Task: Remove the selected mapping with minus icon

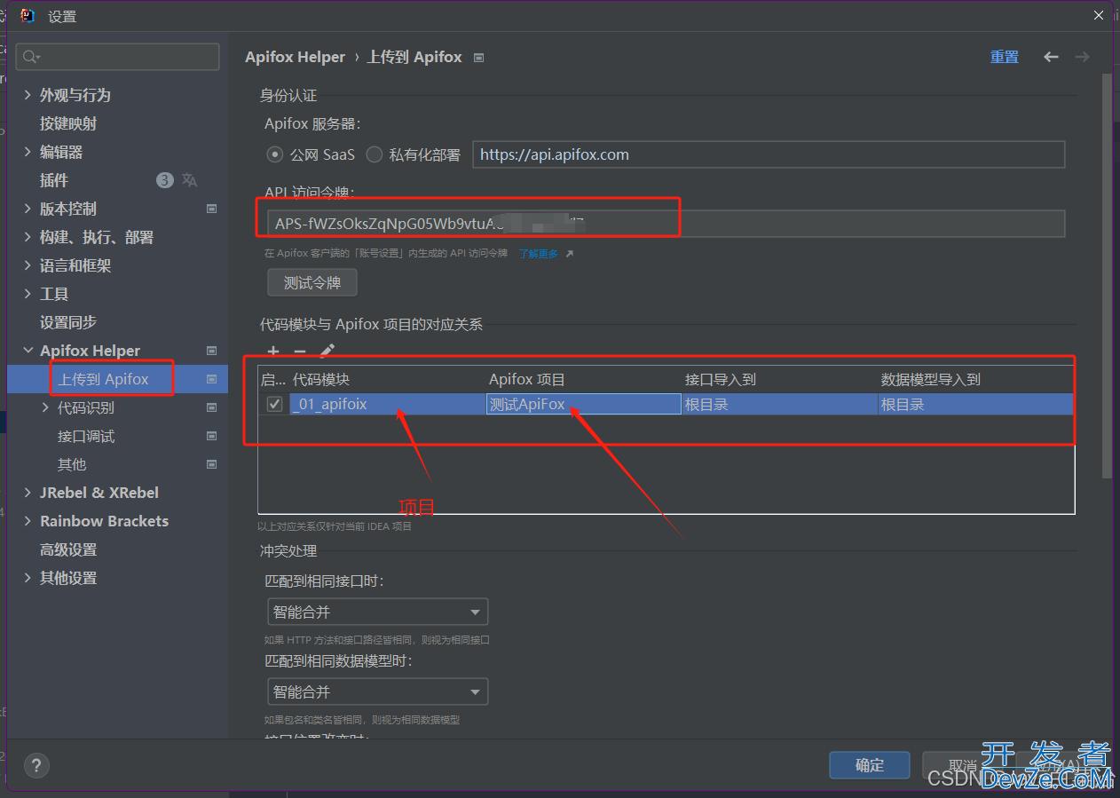Action: point(300,352)
